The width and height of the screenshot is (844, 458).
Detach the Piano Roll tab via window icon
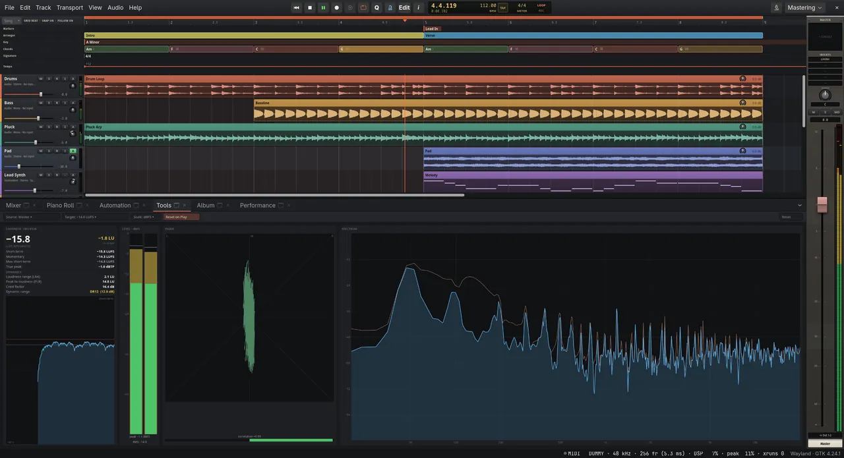click(x=79, y=206)
